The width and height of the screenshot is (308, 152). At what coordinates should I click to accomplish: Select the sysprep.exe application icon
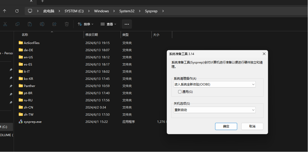click(x=21, y=122)
